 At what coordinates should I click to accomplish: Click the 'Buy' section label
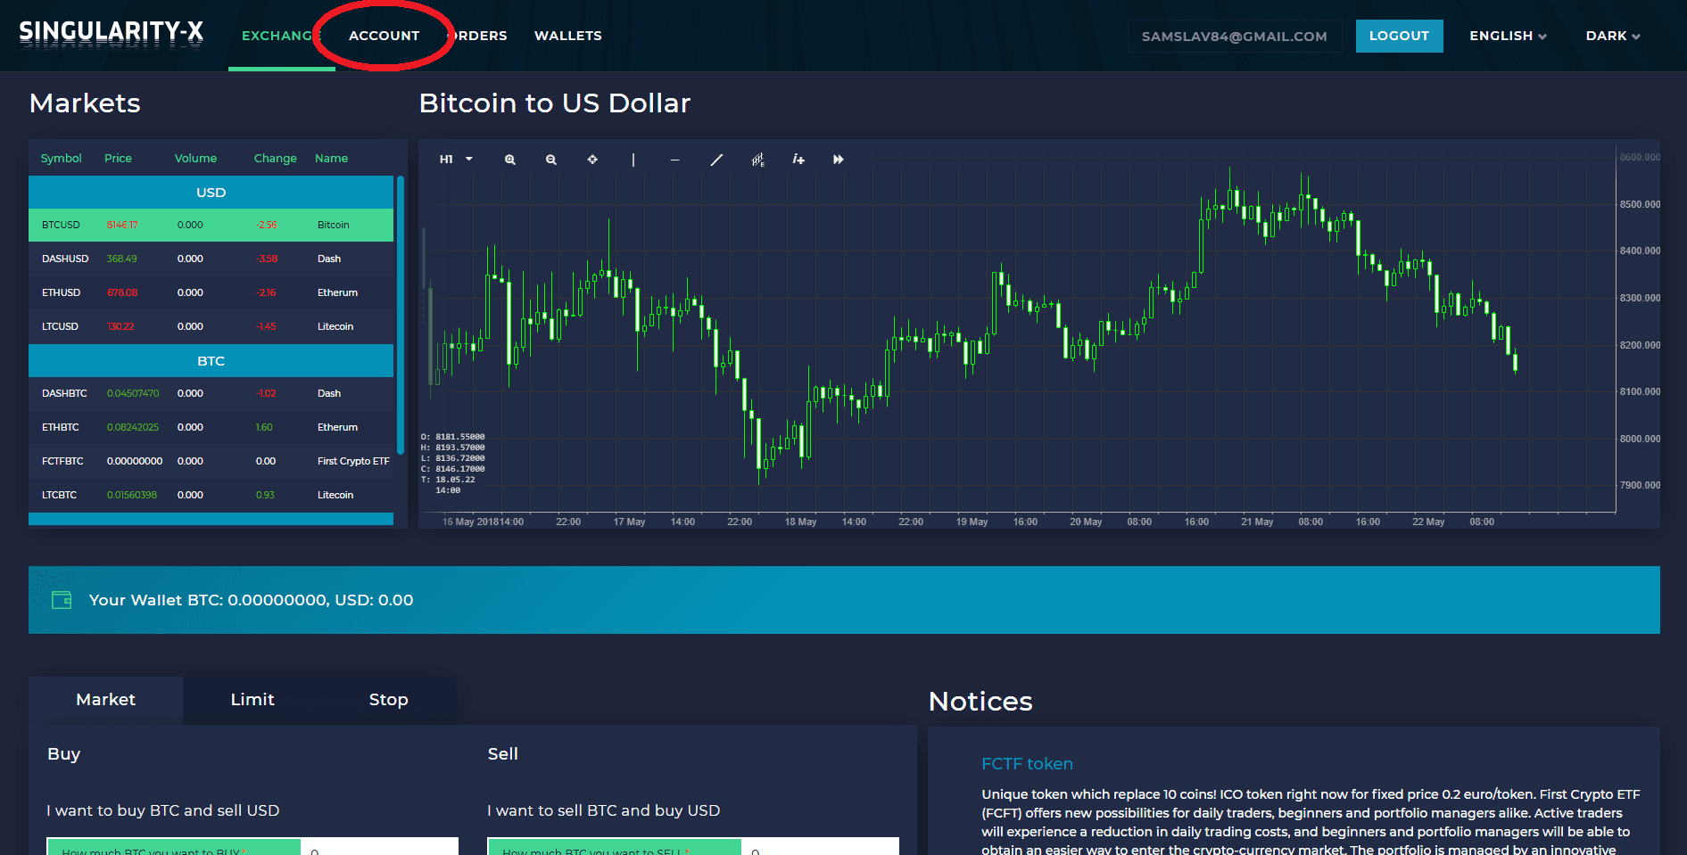click(64, 754)
